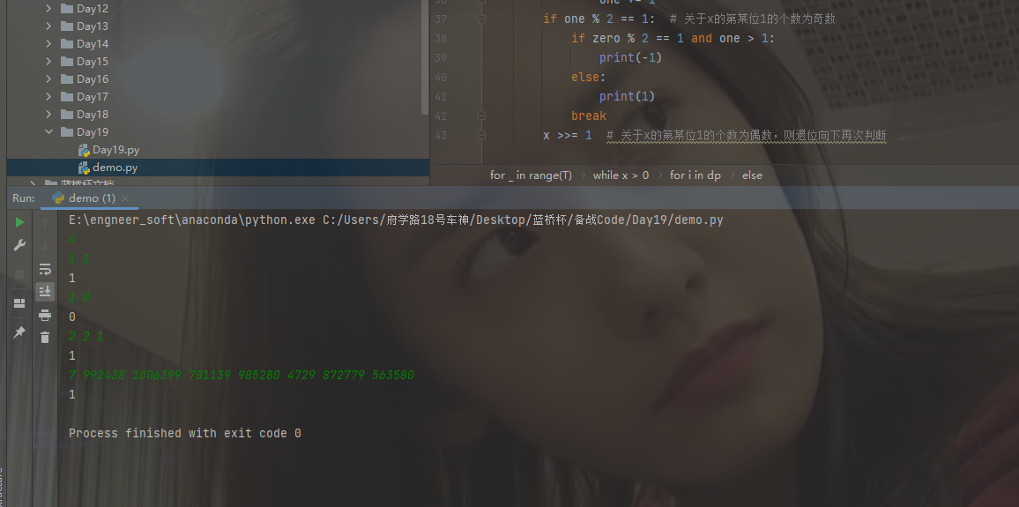Image resolution: width=1019 pixels, height=507 pixels.
Task: Click console input '2 2 1'
Action: pos(86,337)
